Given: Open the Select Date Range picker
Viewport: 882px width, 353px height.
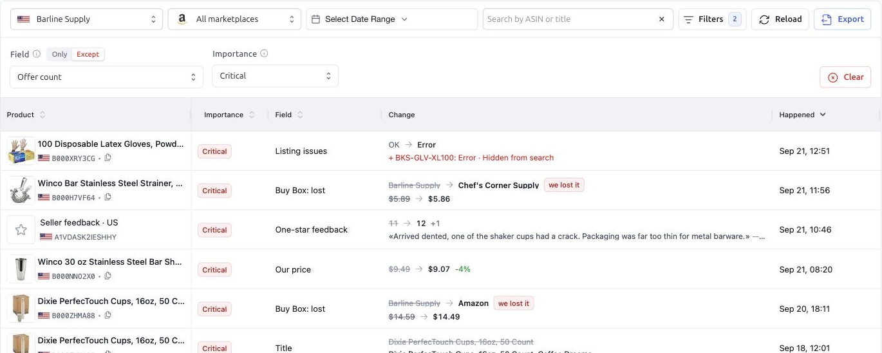Looking at the screenshot, I should pos(392,19).
